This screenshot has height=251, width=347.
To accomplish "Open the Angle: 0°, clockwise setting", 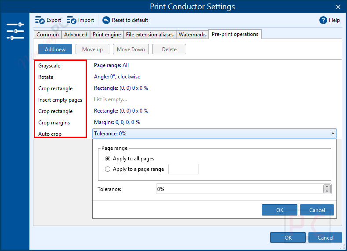I will coord(117,77).
